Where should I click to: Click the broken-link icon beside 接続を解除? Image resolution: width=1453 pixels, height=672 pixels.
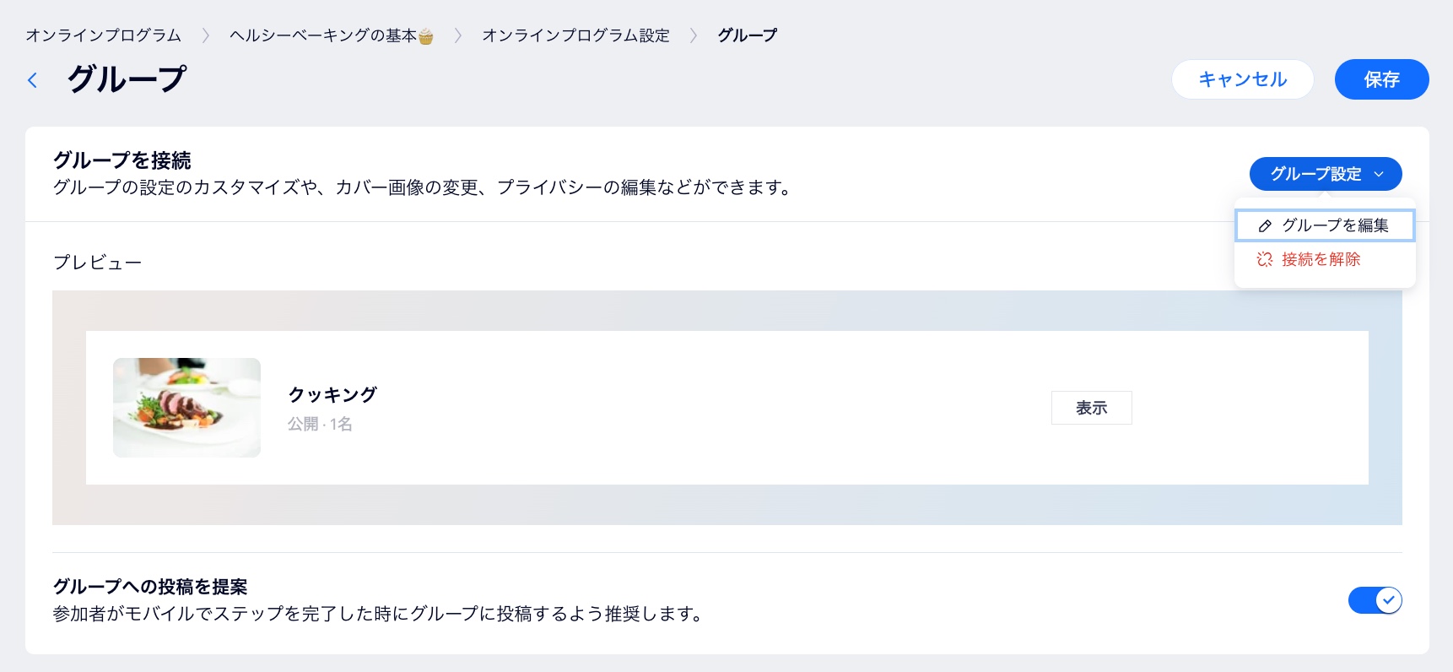pos(1264,260)
